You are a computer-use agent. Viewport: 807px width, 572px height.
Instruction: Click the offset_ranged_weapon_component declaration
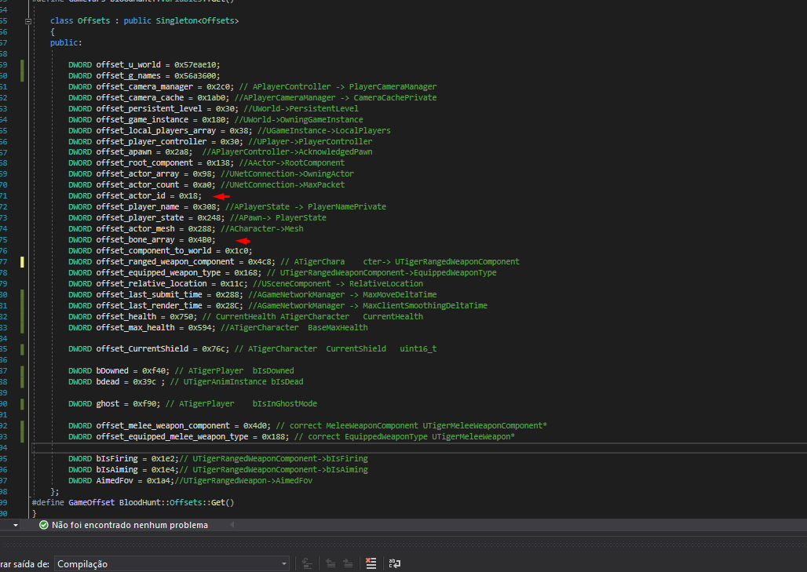click(x=171, y=262)
